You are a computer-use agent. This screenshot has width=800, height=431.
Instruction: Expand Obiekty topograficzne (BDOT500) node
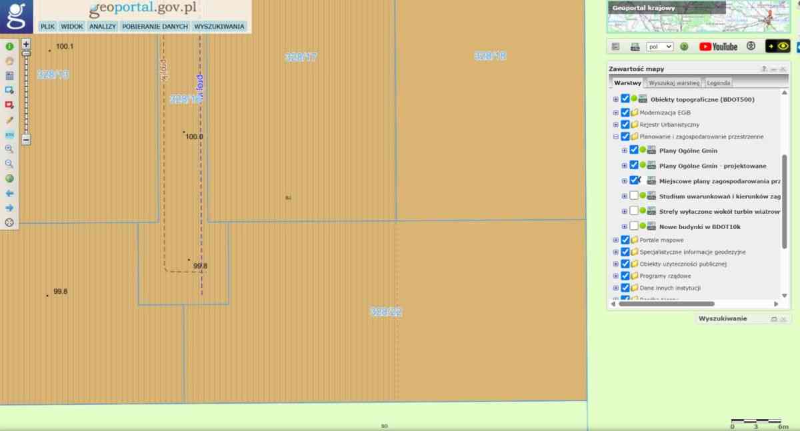(x=615, y=99)
